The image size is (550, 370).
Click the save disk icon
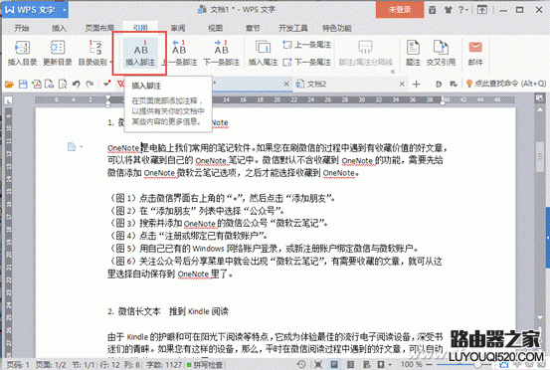23,85
